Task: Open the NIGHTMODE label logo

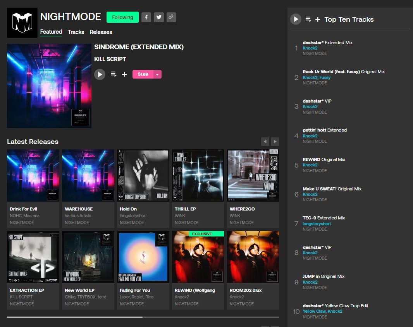Action: (22, 23)
